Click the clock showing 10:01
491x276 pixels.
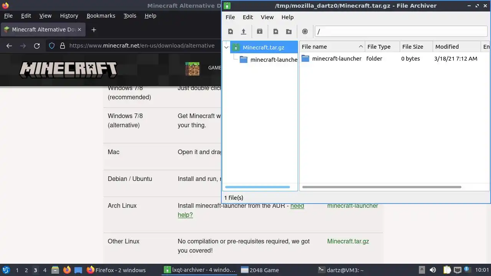pos(482,270)
